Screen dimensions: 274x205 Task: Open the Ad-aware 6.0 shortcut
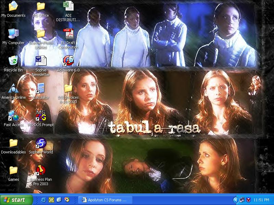68,61
